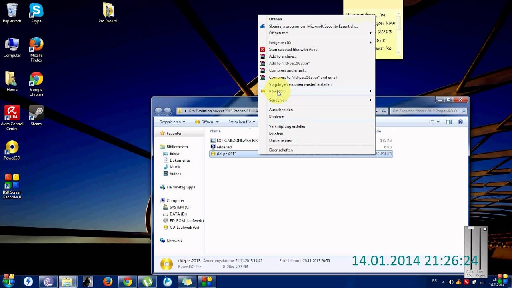The height and width of the screenshot is (288, 512).
Task: Click Explorer back navigation arrow
Action: (x=159, y=111)
